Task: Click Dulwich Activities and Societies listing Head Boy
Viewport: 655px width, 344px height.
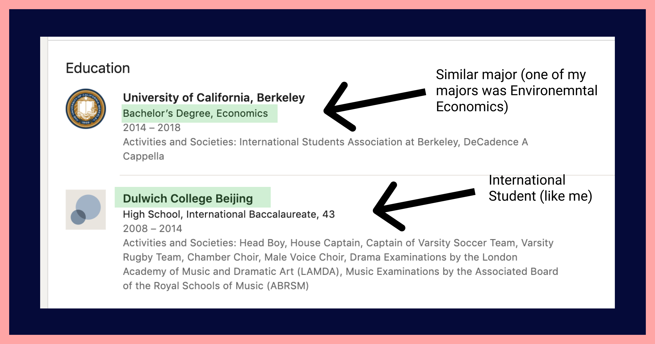Action: tap(338, 243)
